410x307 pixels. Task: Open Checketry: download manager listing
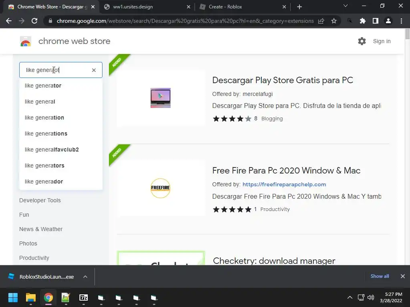pos(274,261)
